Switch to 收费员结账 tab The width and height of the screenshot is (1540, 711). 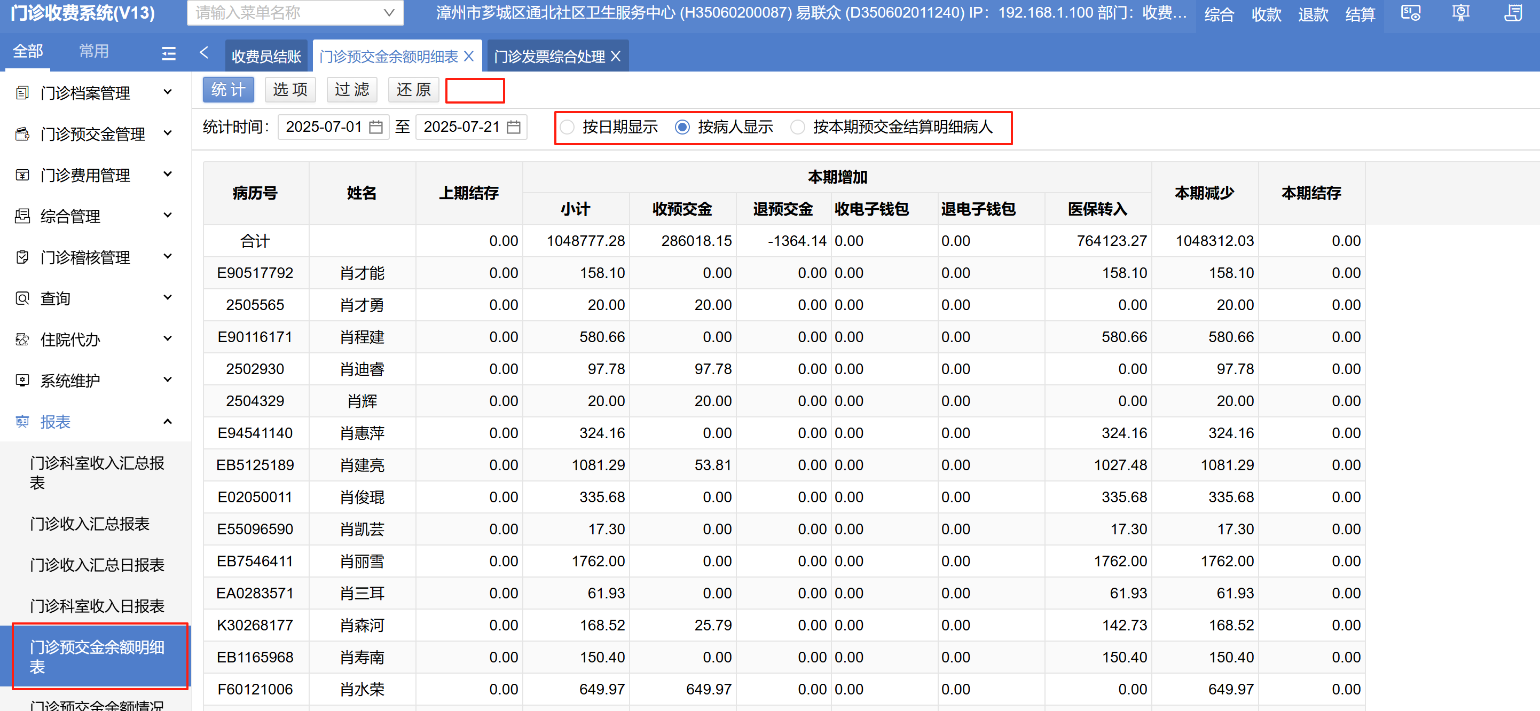(266, 56)
